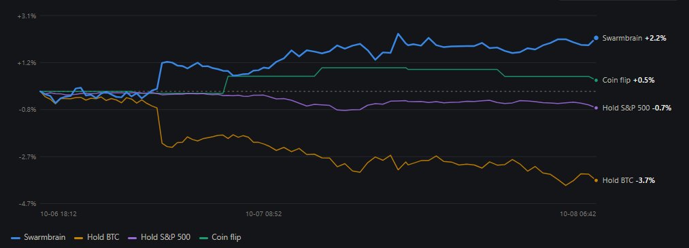Image resolution: width=689 pixels, height=248 pixels.
Task: Select the blue Swarmbrain endpoint marker
Action: (x=596, y=38)
